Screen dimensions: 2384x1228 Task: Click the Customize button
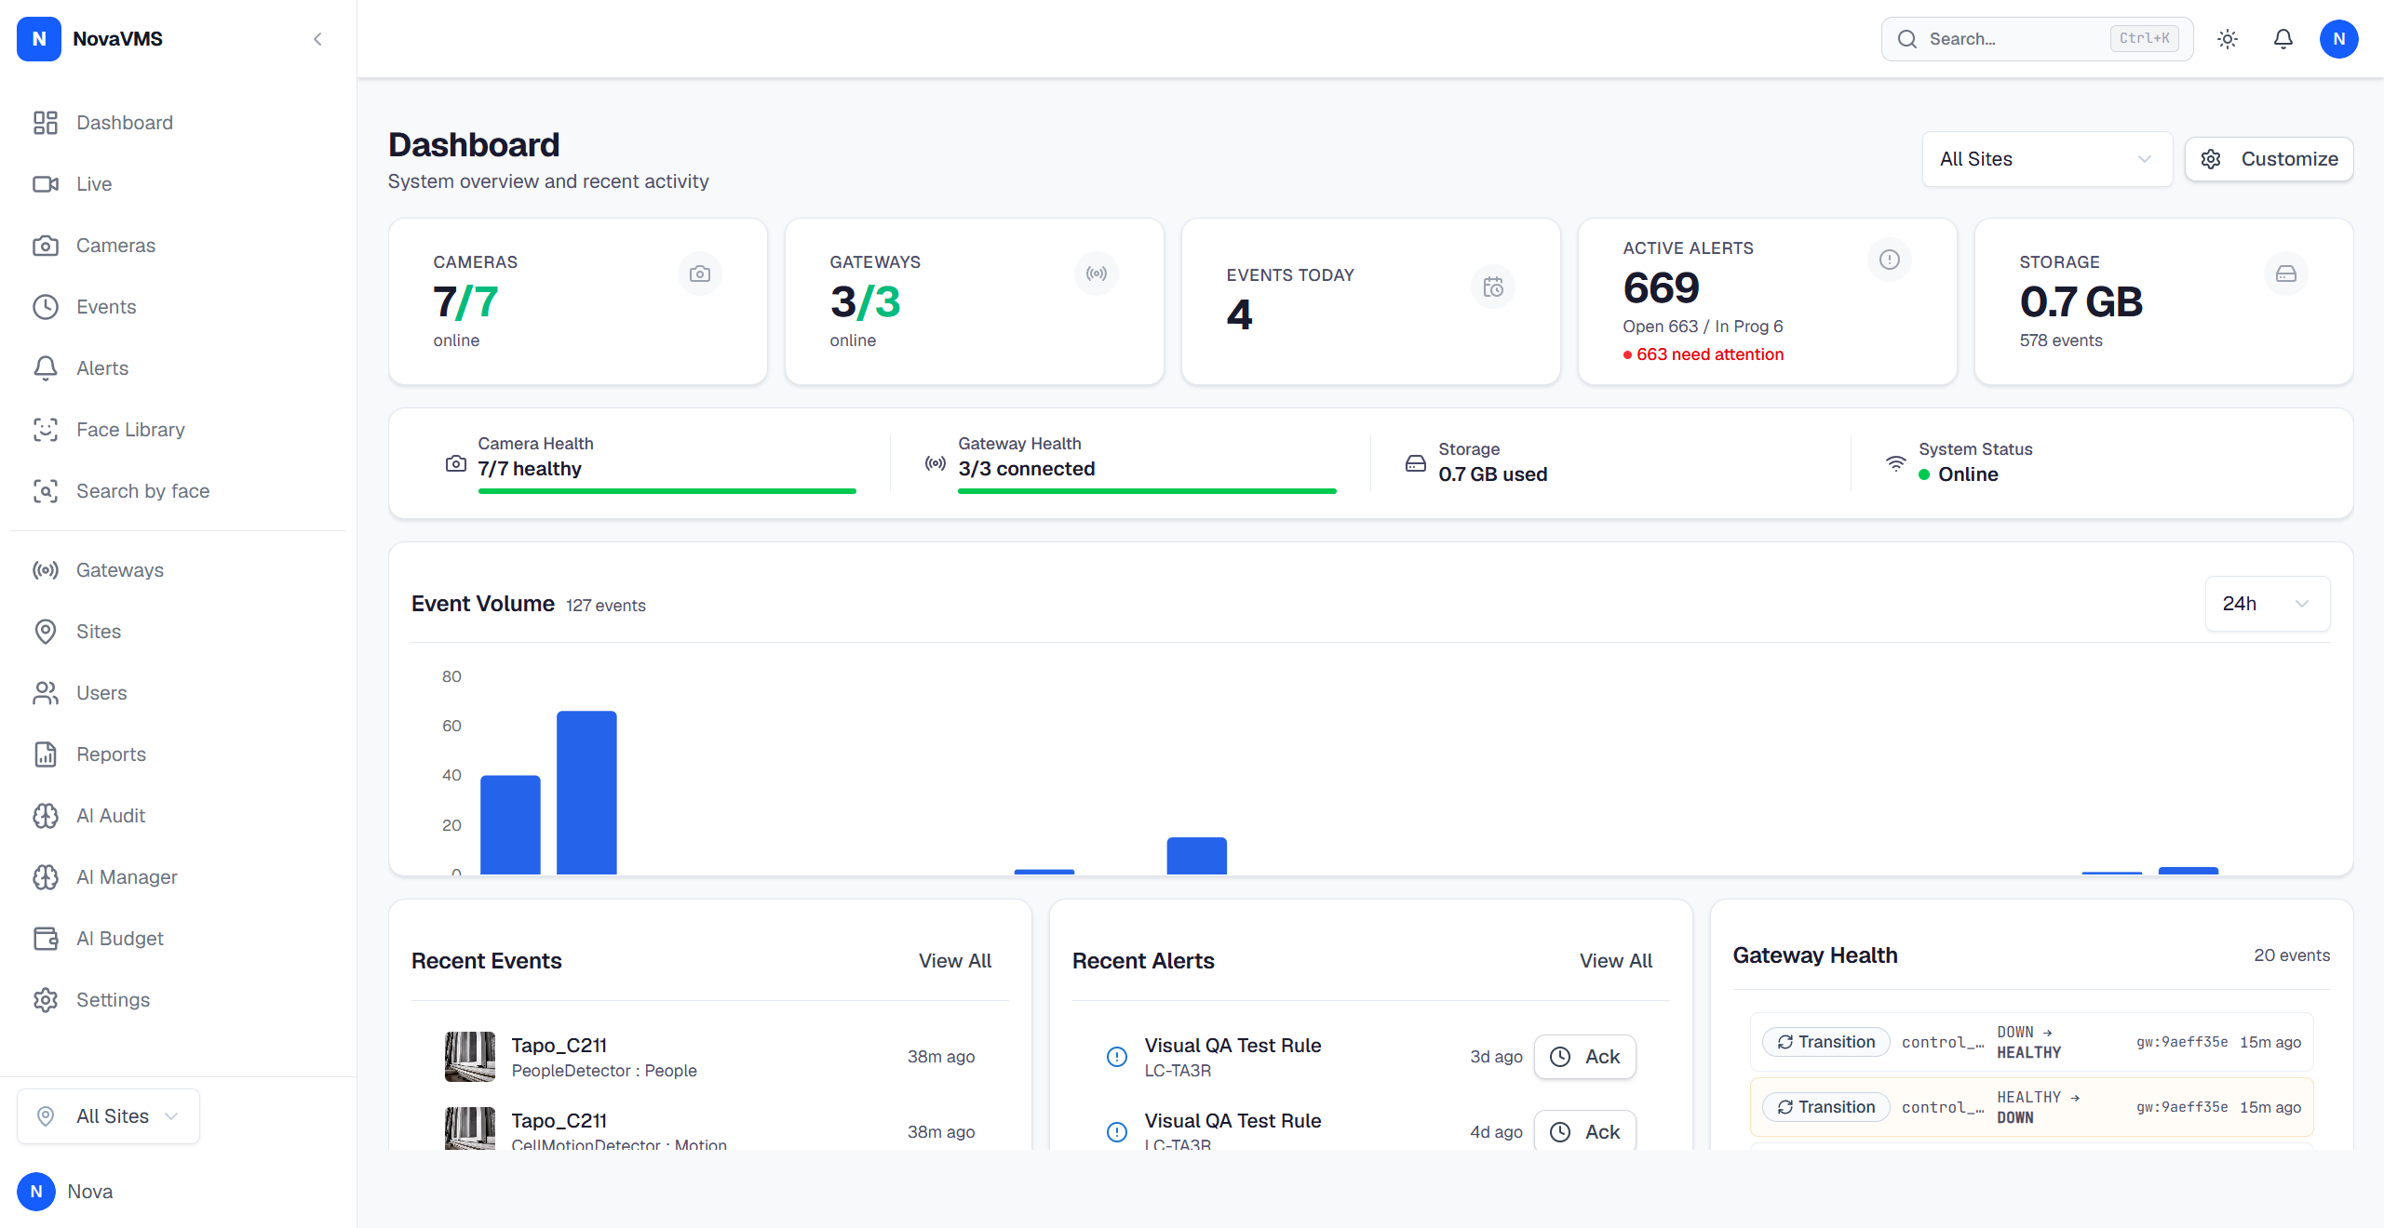[2269, 159]
